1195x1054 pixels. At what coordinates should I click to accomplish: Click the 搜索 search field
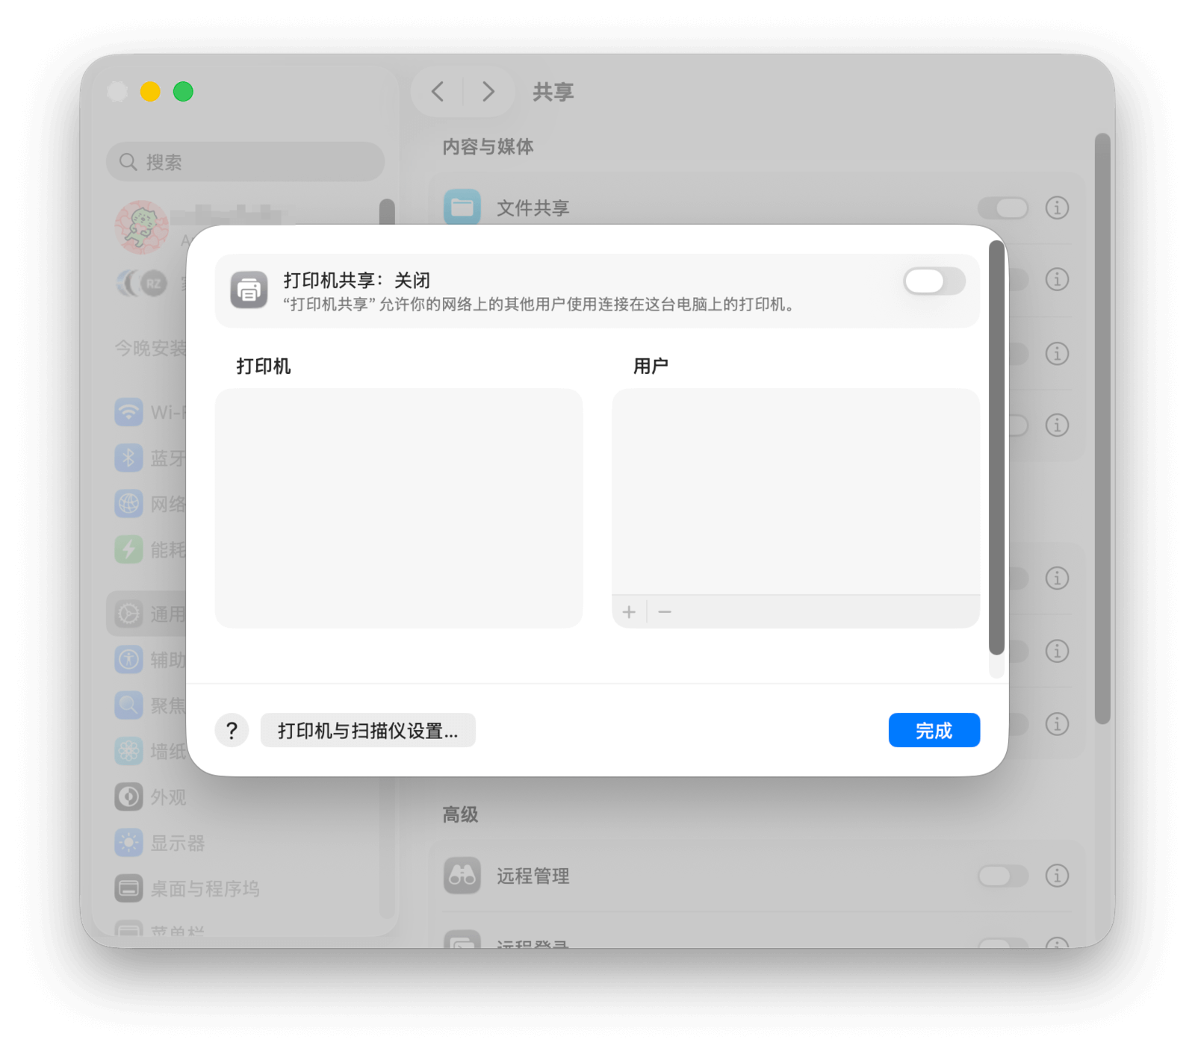245,162
